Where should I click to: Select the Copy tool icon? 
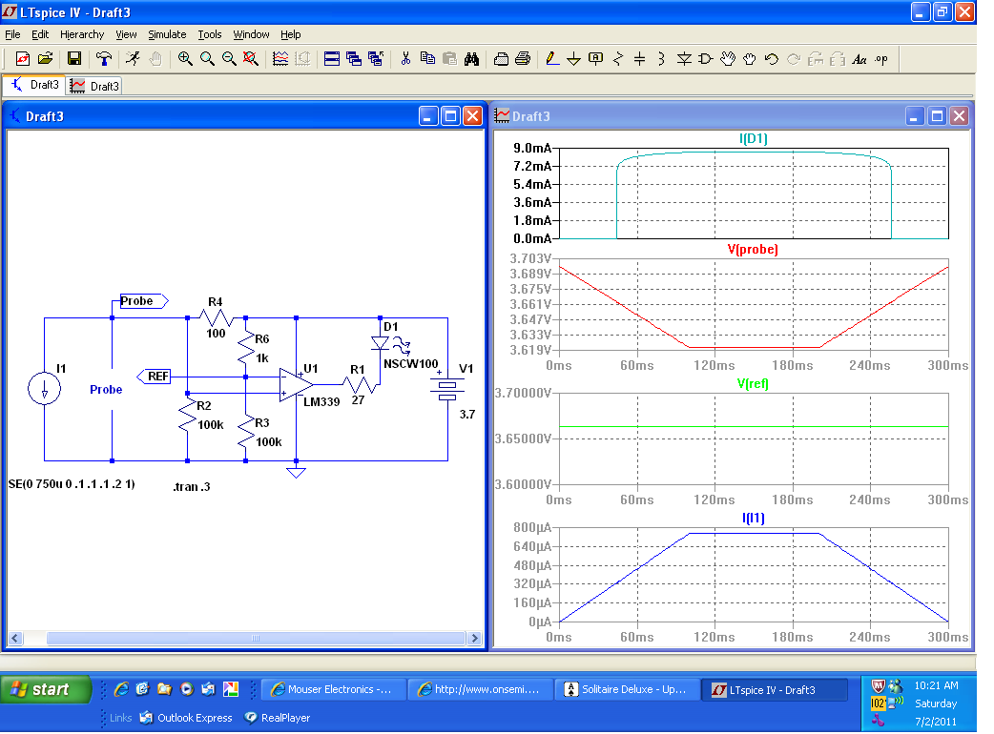(428, 59)
